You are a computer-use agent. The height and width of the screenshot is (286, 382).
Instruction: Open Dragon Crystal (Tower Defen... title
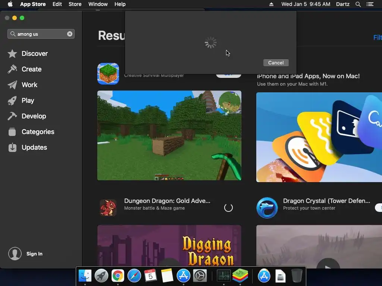pos(326,201)
